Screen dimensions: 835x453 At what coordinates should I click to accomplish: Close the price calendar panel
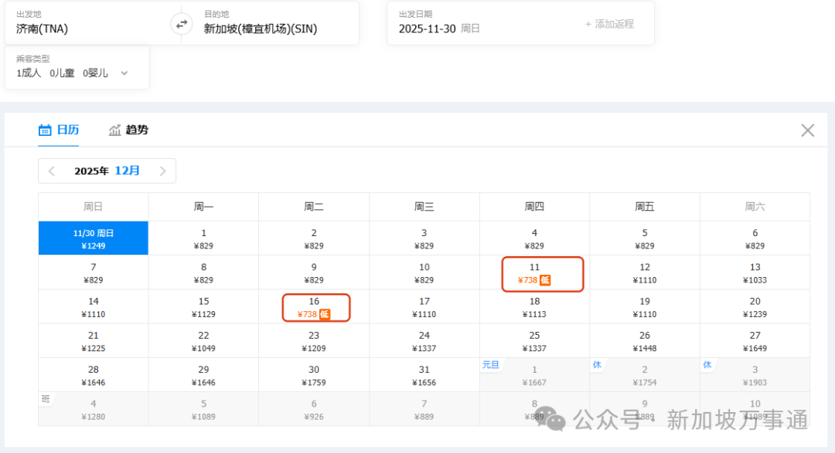(807, 130)
